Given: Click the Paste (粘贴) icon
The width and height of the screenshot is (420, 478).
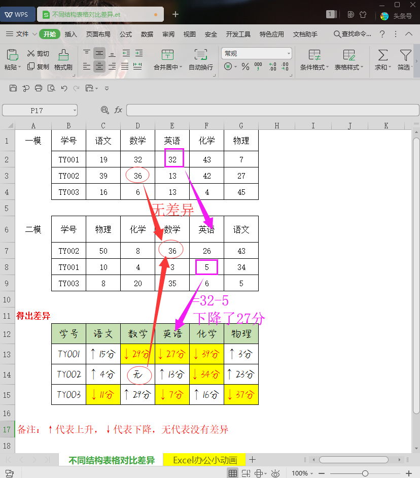Looking at the screenshot, I should tap(12, 55).
